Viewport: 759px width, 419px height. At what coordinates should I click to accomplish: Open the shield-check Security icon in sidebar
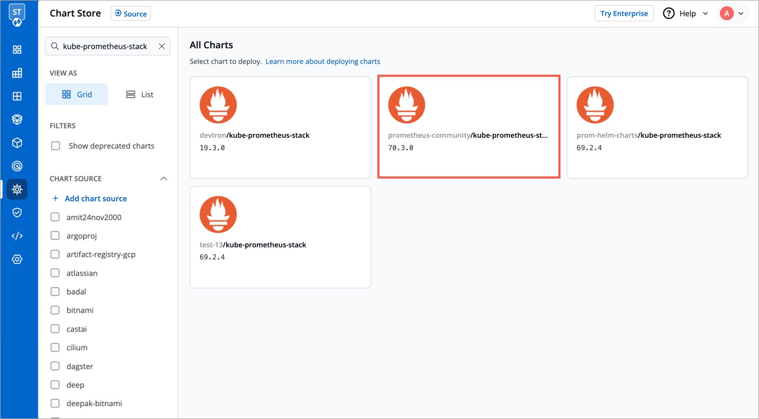click(17, 212)
